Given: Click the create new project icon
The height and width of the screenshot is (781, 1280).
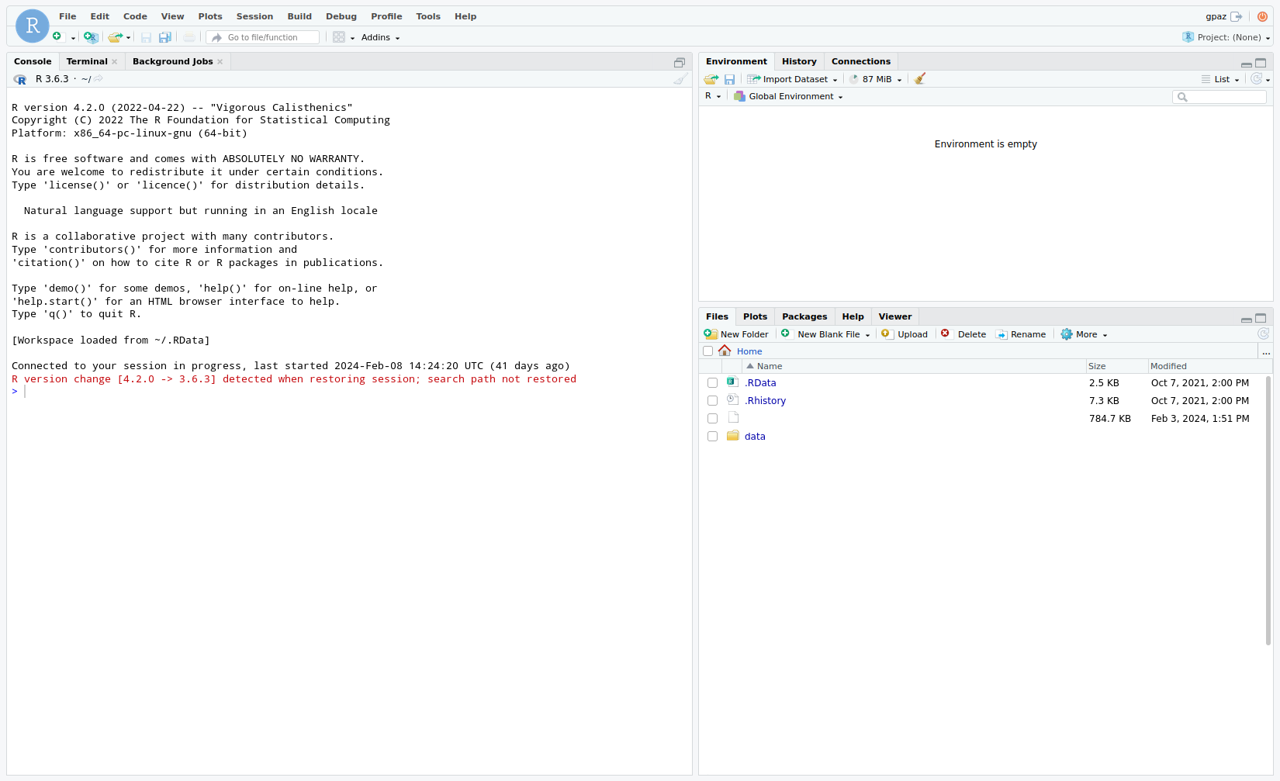Looking at the screenshot, I should pyautogui.click(x=91, y=37).
